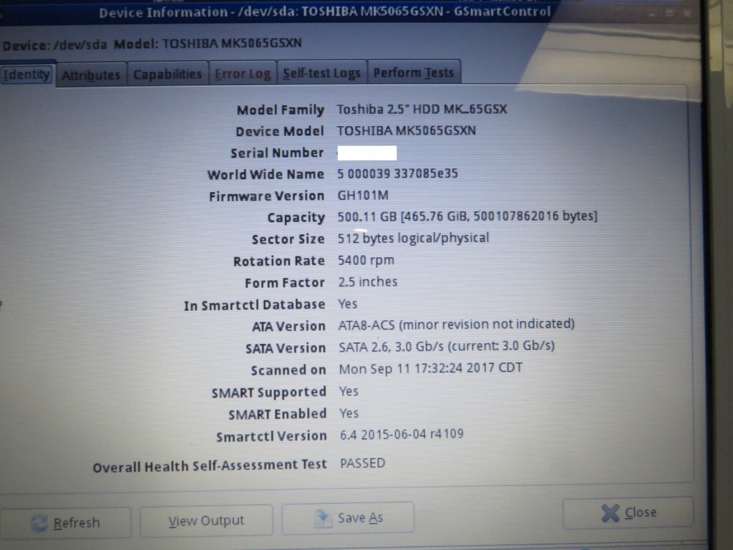Open the Attributes tab

tap(91, 74)
